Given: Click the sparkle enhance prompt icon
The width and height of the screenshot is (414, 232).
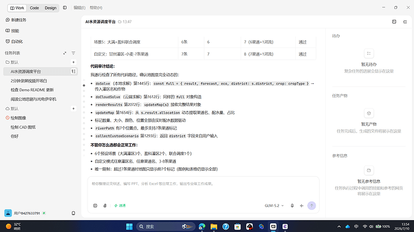Looking at the screenshot, I should click(x=302, y=206).
